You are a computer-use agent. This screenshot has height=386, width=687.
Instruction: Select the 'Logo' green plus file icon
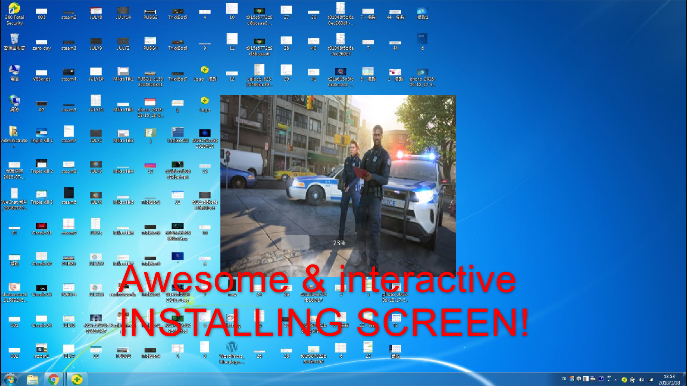point(205,104)
